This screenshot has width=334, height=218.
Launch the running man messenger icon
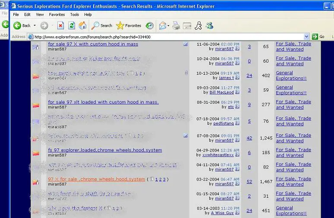(199, 26)
